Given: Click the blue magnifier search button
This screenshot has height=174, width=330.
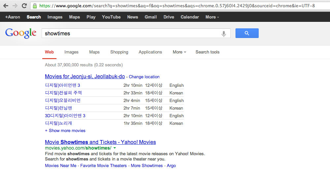Looking at the screenshot, I should [247, 33].
